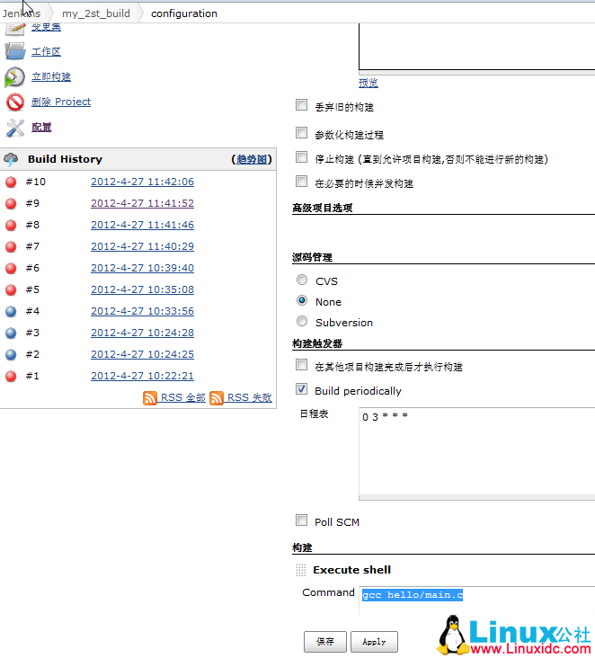Image resolution: width=595 pixels, height=658 pixels.
Task: Enable the Poll SCM checkbox
Action: pyautogui.click(x=302, y=520)
